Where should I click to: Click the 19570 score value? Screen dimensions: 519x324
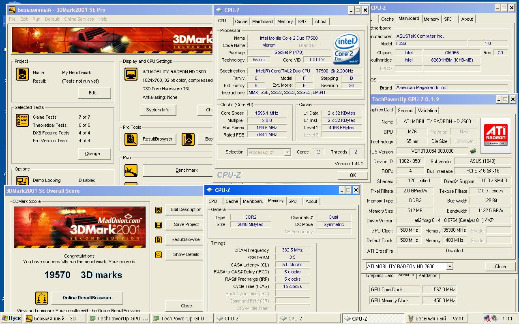[58, 275]
